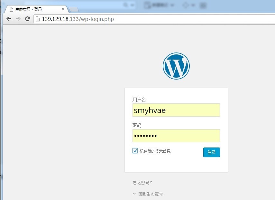The height and width of the screenshot is (200, 275).
Task: Click the address bar URL wp-login.php
Action: [x=96, y=19]
